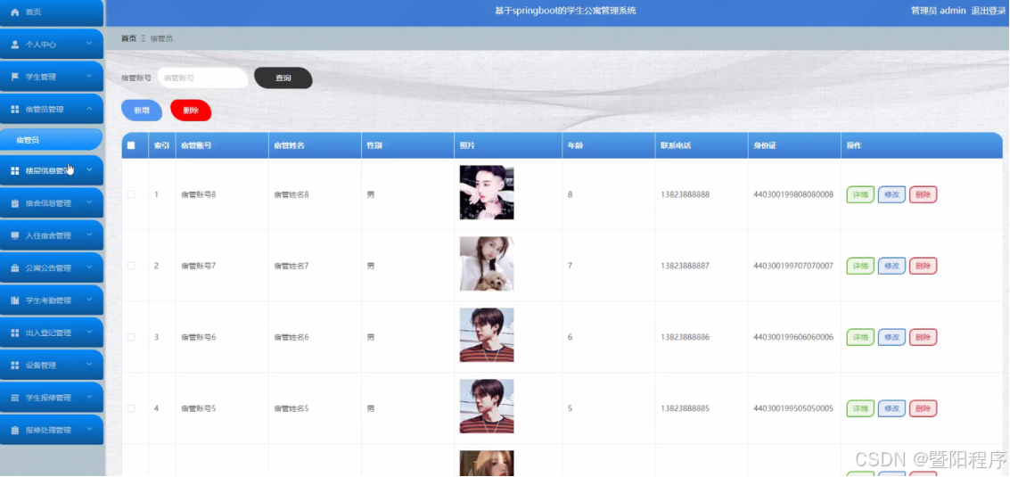
Task: Open 详情 for row 宿管账号7
Action: click(860, 266)
